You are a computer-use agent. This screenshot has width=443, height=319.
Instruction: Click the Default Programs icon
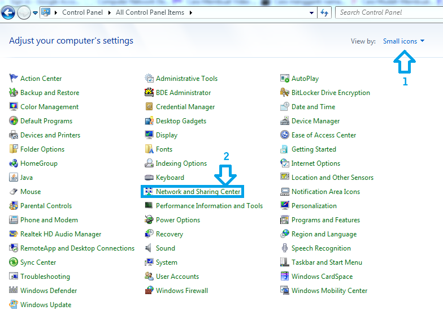[14, 120]
